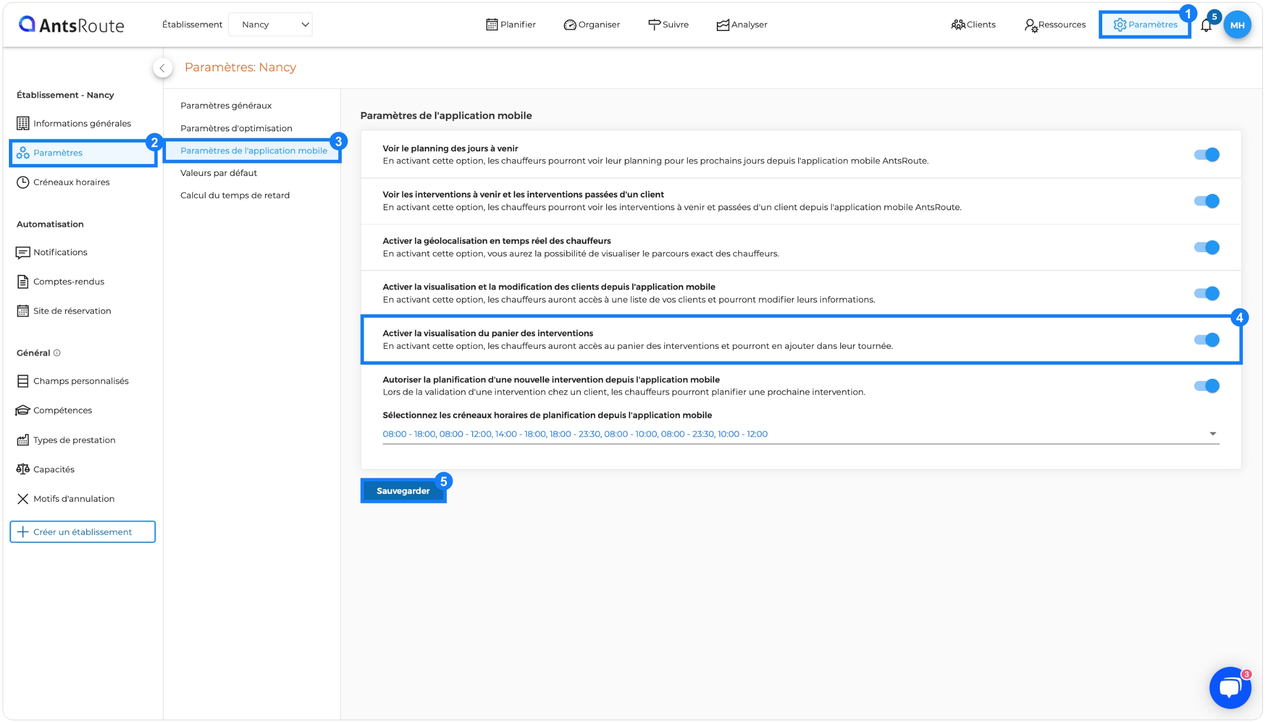Click Créer un établissement button
This screenshot has height=722, width=1265.
click(x=82, y=532)
